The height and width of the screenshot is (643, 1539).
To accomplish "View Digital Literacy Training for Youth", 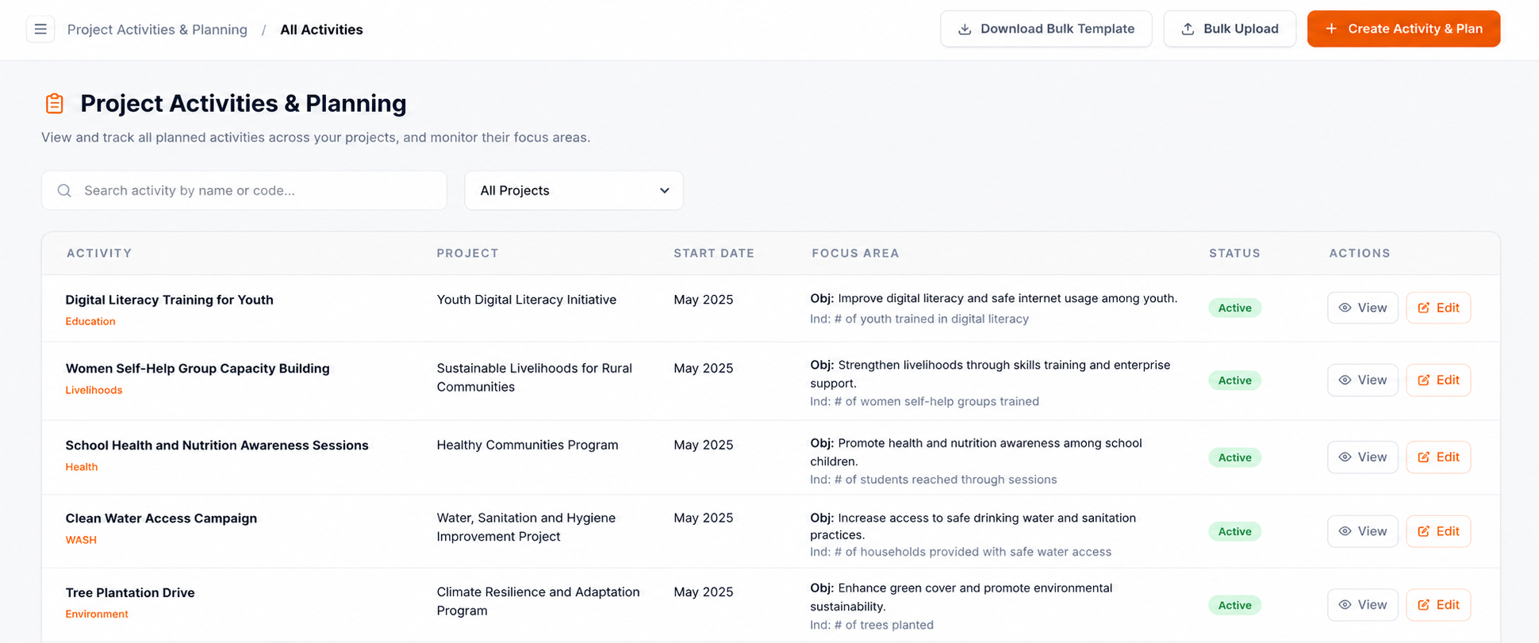I will click(1362, 308).
